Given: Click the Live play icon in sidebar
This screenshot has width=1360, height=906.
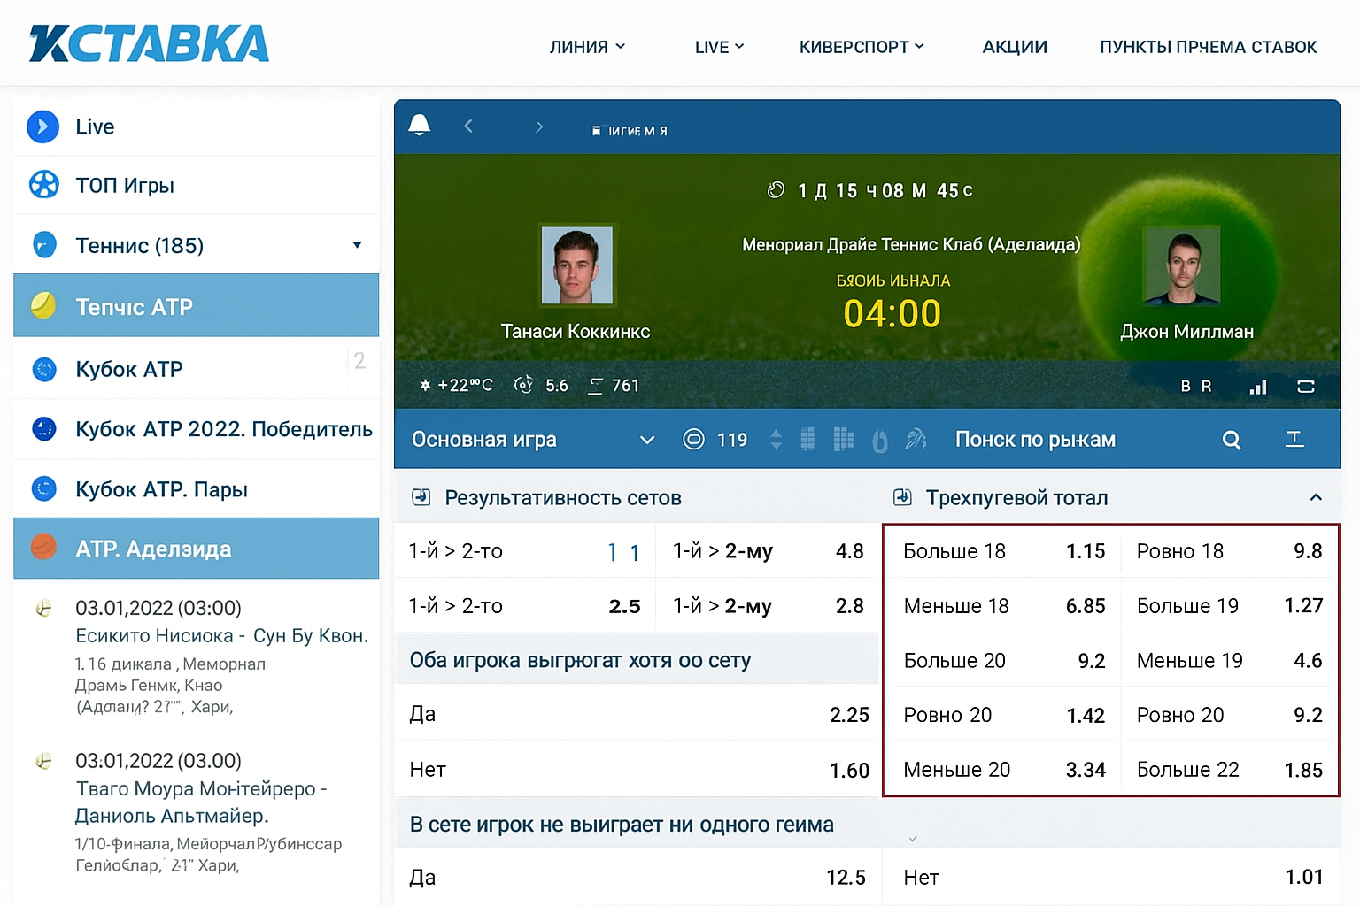Looking at the screenshot, I should [43, 127].
